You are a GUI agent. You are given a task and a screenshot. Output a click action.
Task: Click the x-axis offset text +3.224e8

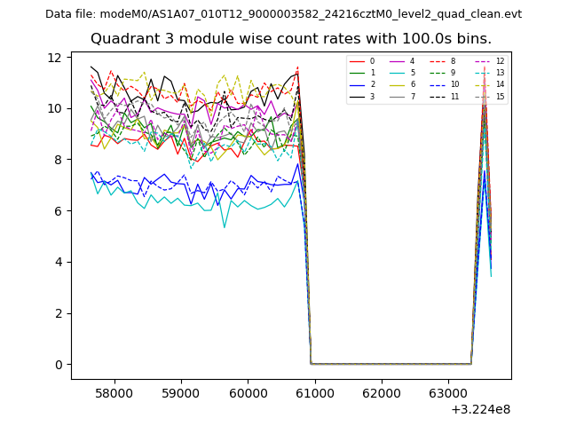(480, 409)
